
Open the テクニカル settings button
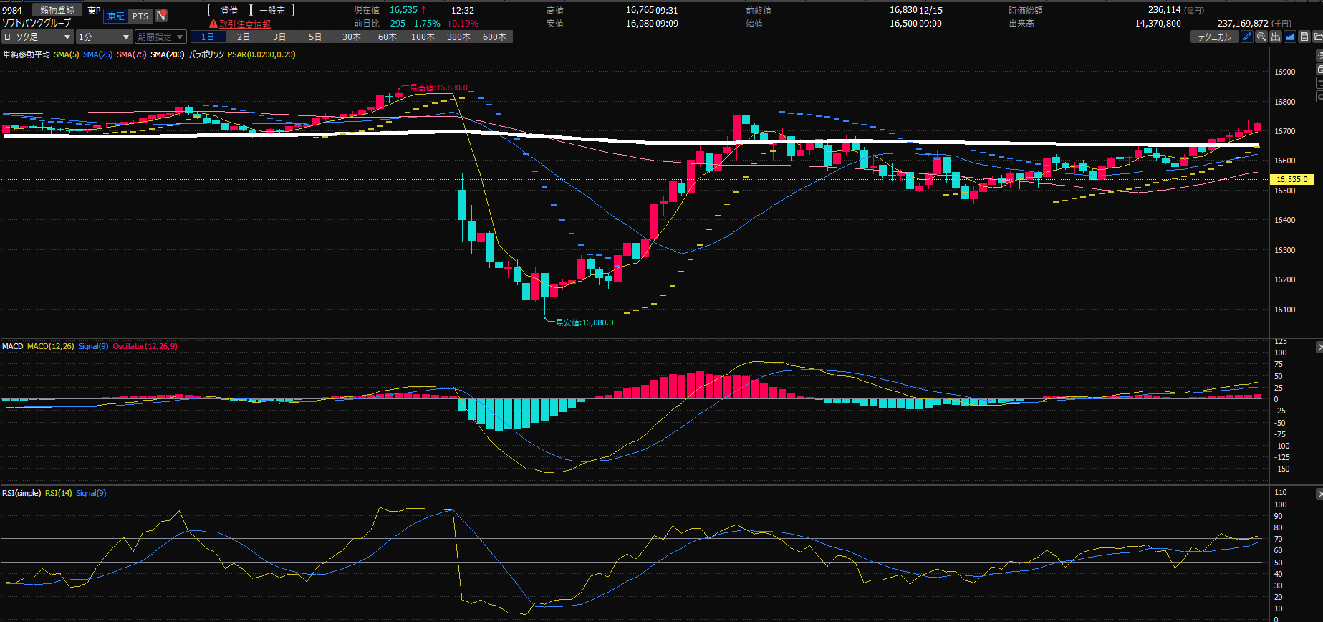click(1214, 37)
